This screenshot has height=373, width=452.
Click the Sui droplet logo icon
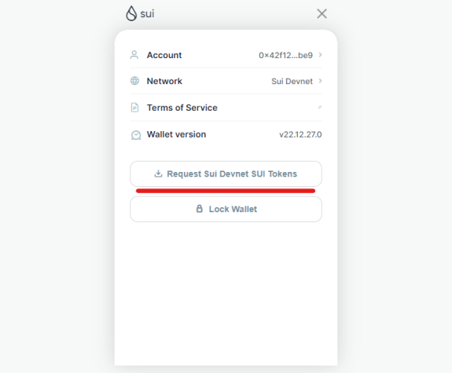(131, 13)
